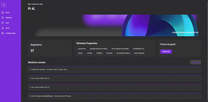Open the Chat page label
208x102 pixels.
(7, 23)
